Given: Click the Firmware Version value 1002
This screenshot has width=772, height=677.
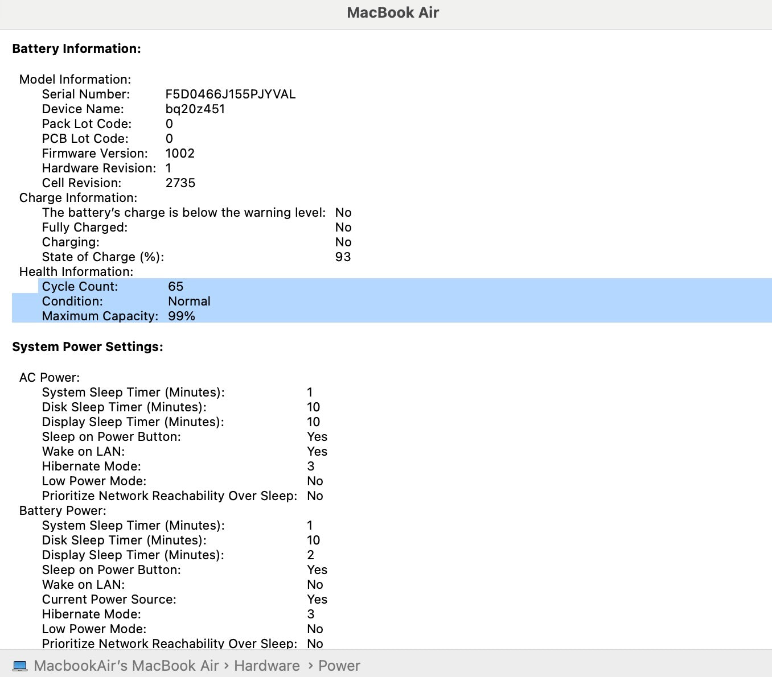Looking at the screenshot, I should (x=180, y=154).
